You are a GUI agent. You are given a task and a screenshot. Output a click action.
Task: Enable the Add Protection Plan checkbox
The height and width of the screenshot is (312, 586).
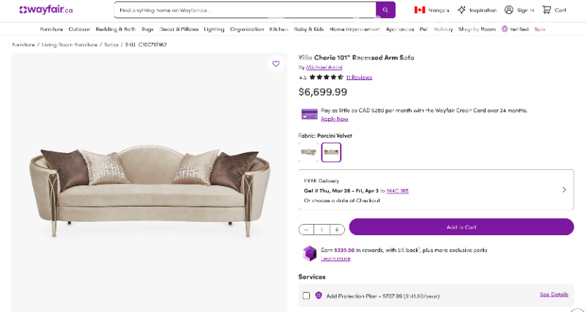point(306,296)
